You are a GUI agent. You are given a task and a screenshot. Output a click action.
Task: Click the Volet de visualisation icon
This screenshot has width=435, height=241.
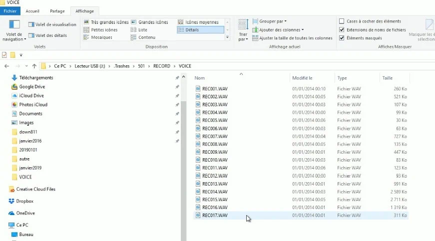pyautogui.click(x=31, y=24)
